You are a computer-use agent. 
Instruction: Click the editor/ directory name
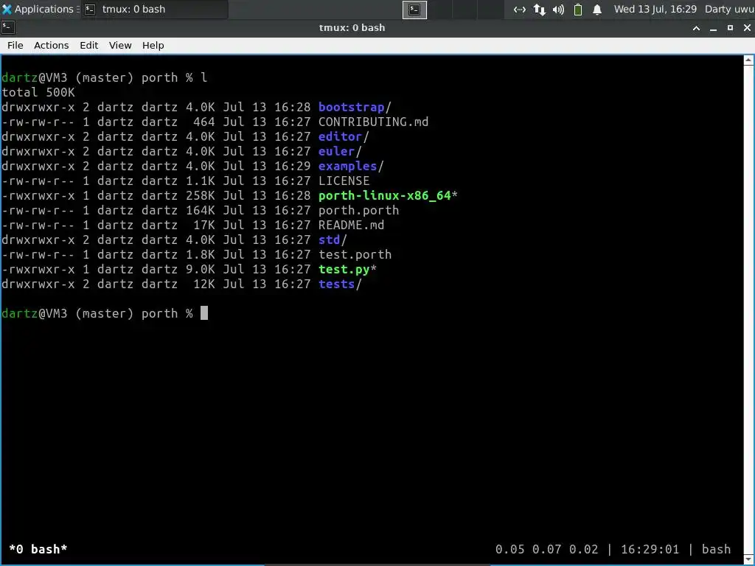(x=344, y=136)
